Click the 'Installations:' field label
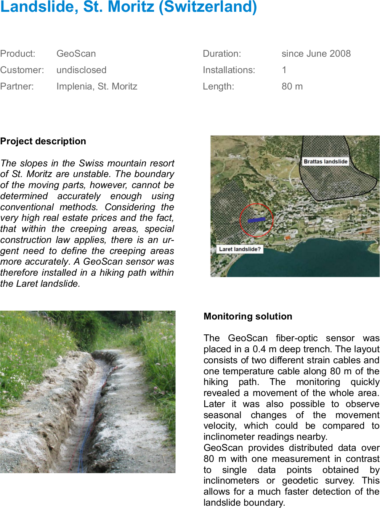This screenshot has width=380, height=508. click(x=229, y=70)
